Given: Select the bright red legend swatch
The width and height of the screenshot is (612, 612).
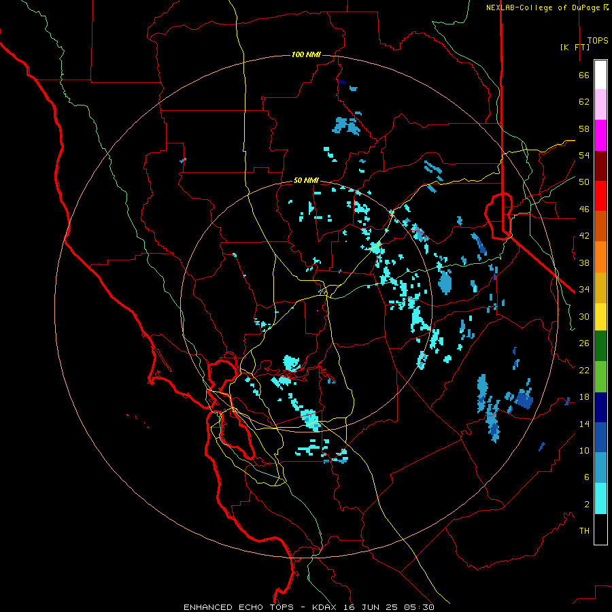Looking at the screenshot, I should click(600, 196).
